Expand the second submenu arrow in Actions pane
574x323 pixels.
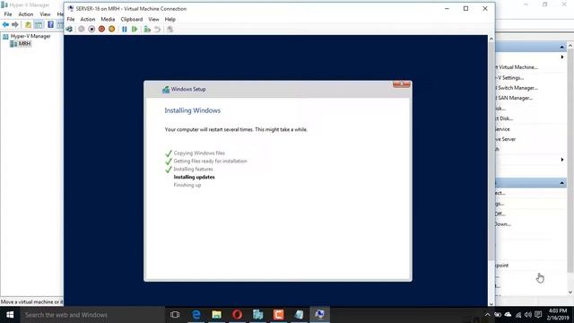[562, 160]
